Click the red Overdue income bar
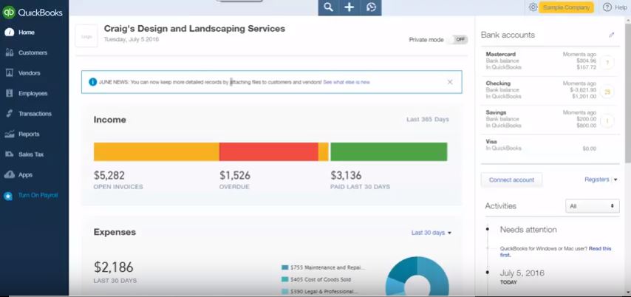631x297 pixels. (268, 151)
